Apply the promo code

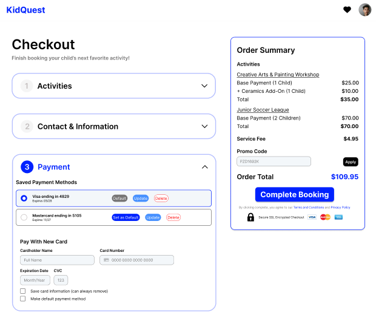click(351, 162)
